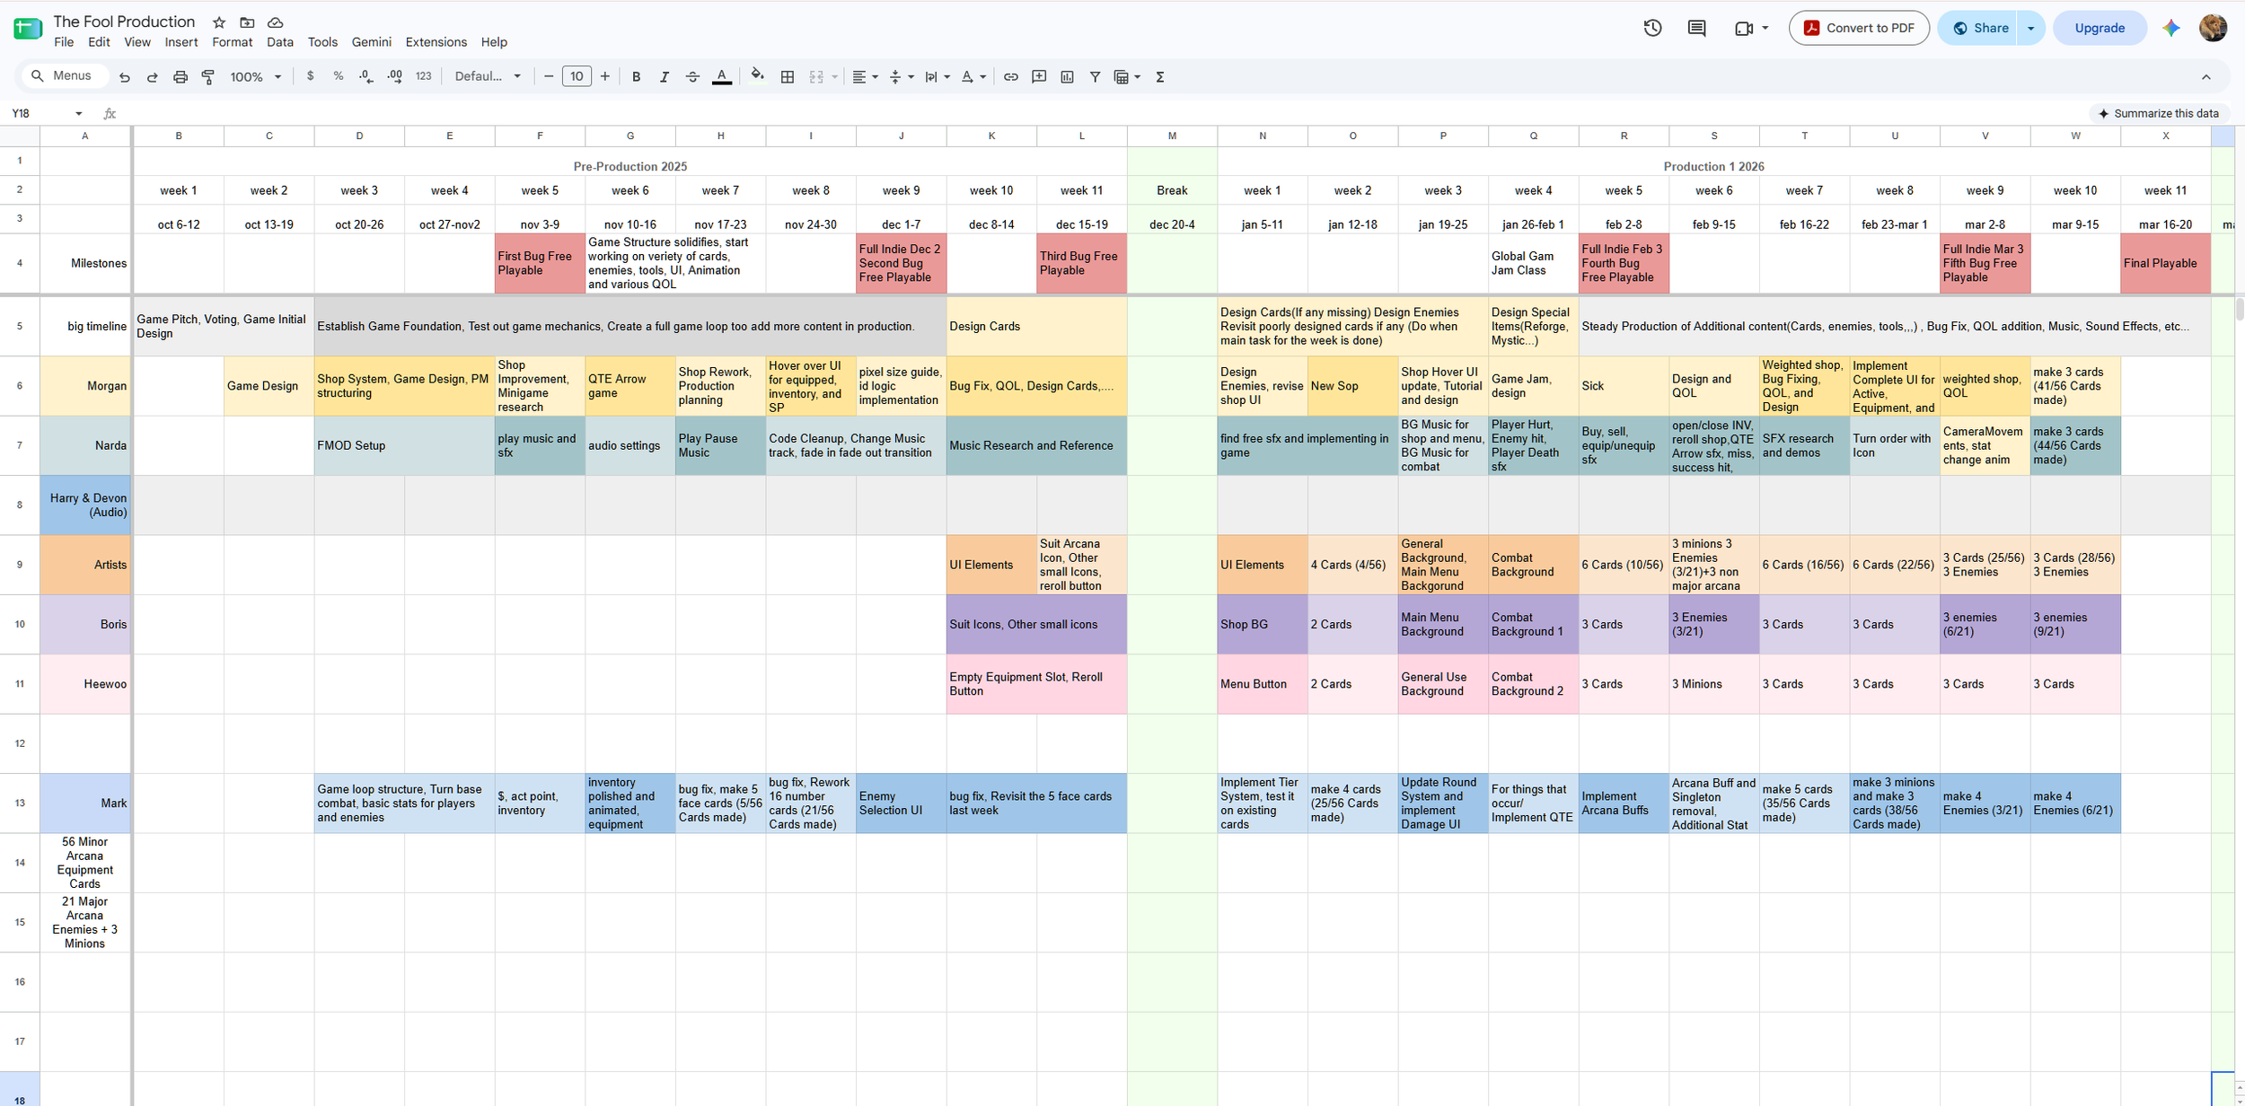
Task: Increase font size with plus
Action: click(605, 76)
